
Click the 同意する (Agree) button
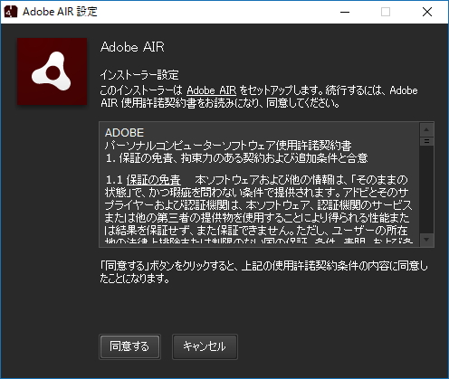(129, 346)
